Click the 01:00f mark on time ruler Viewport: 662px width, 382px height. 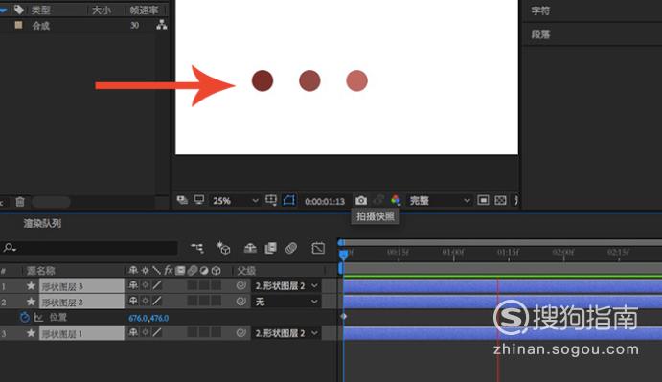(453, 253)
